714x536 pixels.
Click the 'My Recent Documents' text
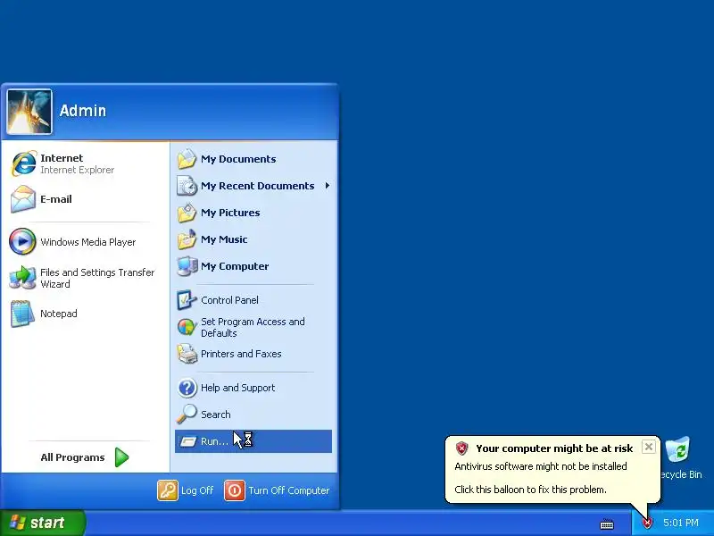(257, 186)
